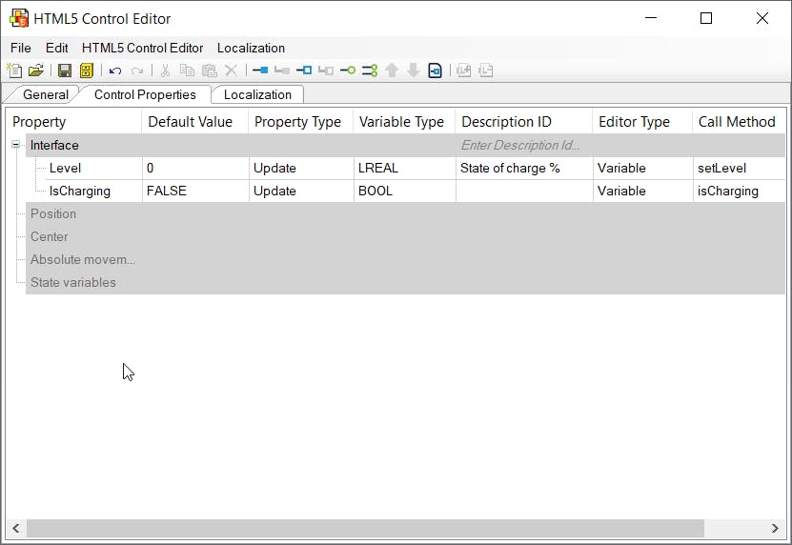792x545 pixels.
Task: Select the Control Properties tab
Action: 145,94
